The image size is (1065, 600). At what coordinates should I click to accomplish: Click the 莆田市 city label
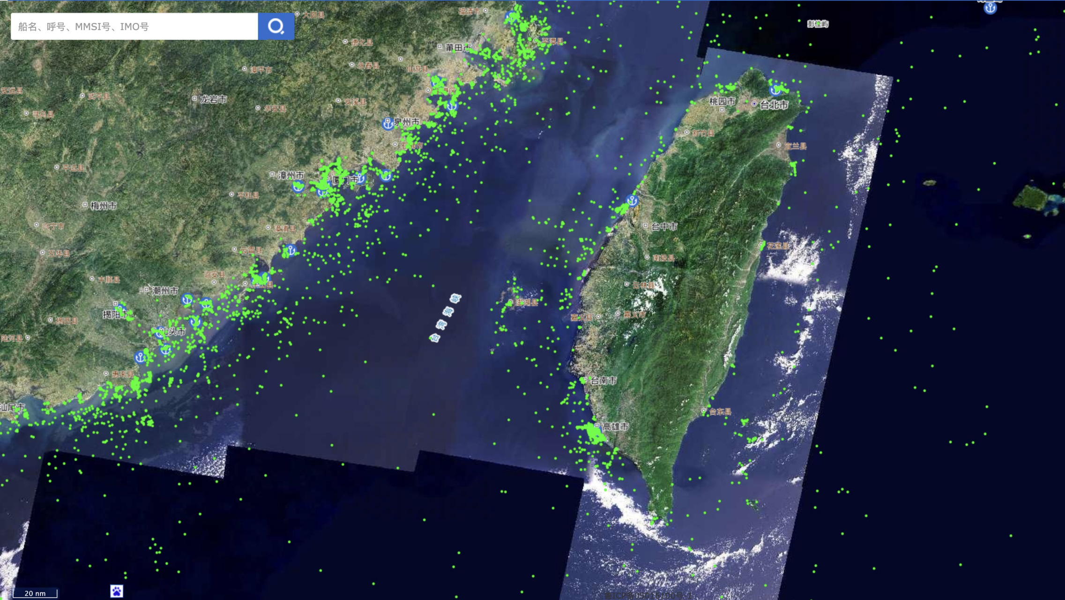pos(458,48)
